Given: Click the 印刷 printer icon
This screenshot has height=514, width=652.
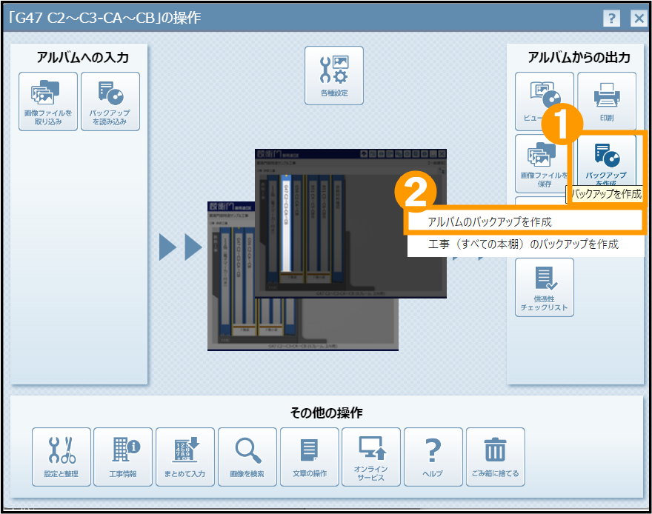Looking at the screenshot, I should coord(606,100).
